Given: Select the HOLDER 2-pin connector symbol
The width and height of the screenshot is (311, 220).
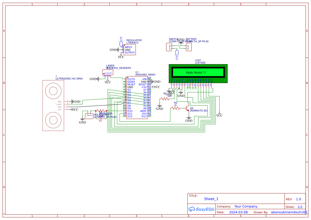Looking at the screenshot, I should (89, 116).
